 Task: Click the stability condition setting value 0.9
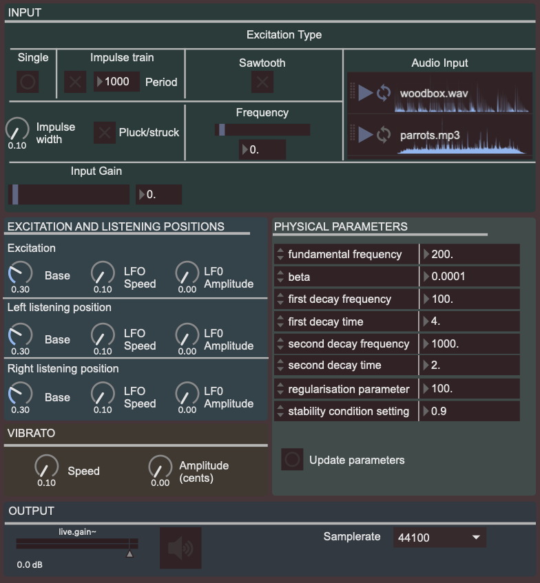point(470,411)
